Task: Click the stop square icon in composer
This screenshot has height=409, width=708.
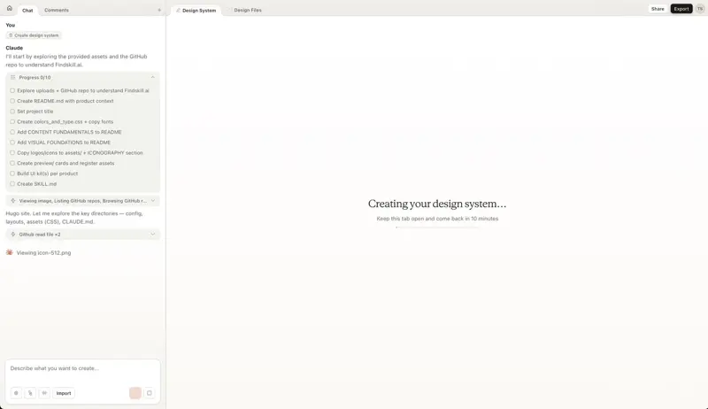Action: 150,393
